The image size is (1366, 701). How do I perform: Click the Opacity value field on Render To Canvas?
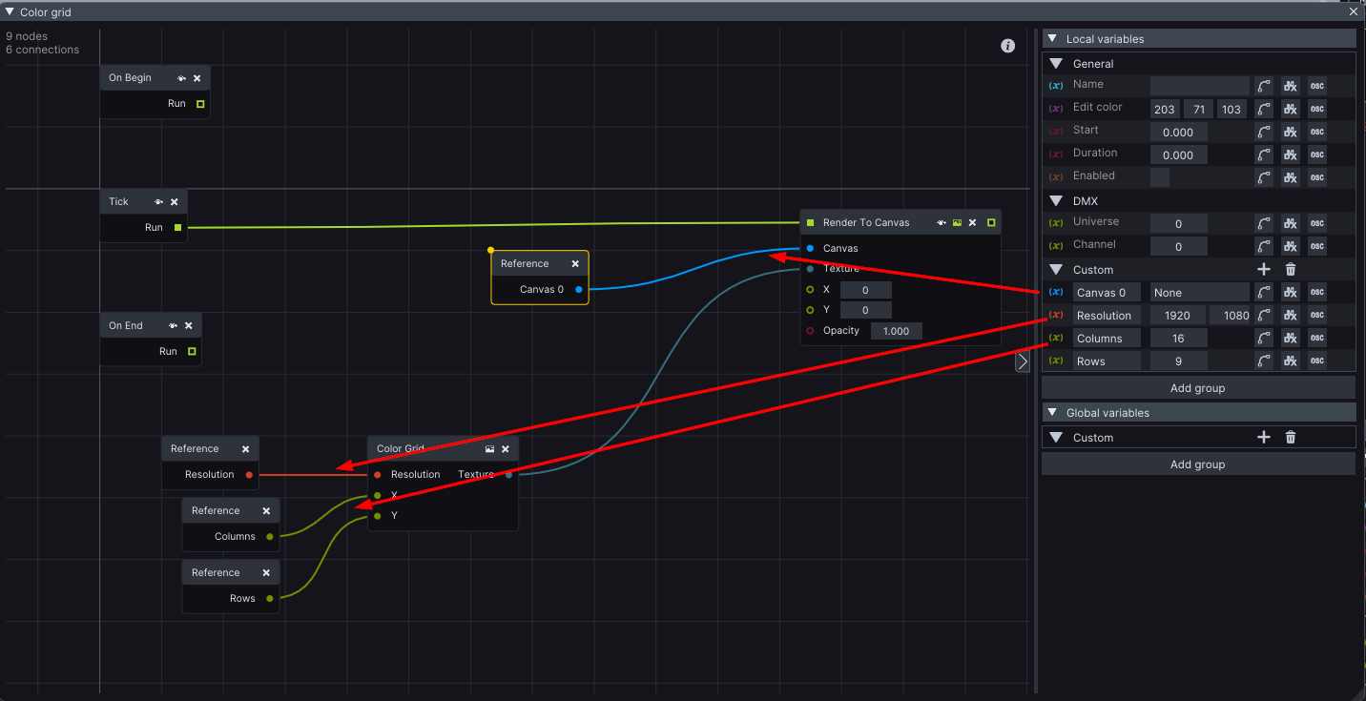896,331
